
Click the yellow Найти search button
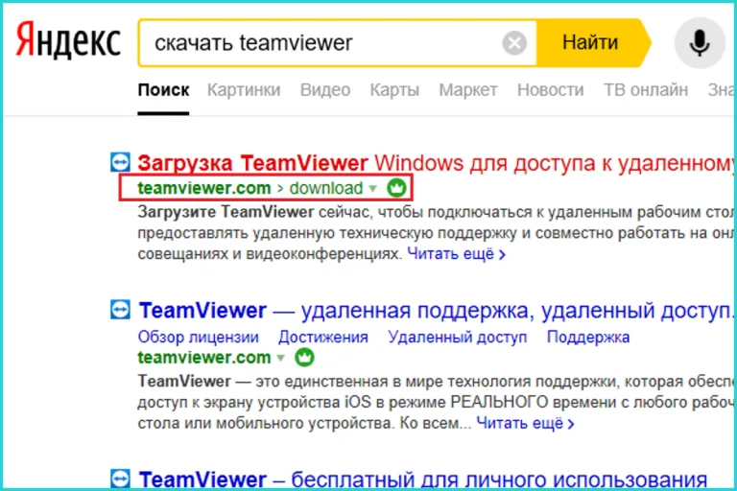tap(593, 43)
